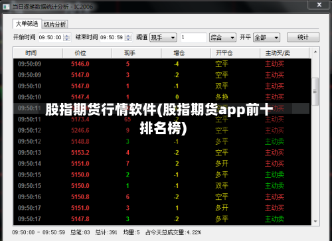Image resolution: width=332 pixels, height=241 pixels.
Task: Click 现手 value 65 in the 5173.4 row
Action: pyautogui.click(x=127, y=120)
